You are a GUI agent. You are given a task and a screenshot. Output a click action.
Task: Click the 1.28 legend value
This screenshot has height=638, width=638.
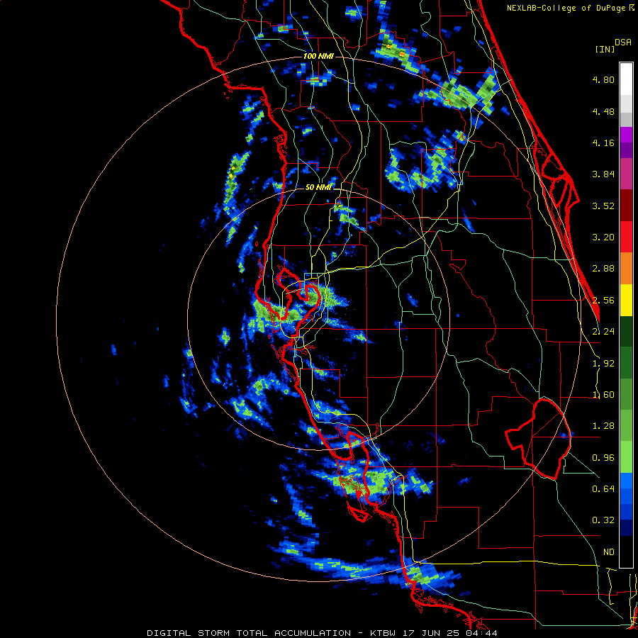click(603, 426)
